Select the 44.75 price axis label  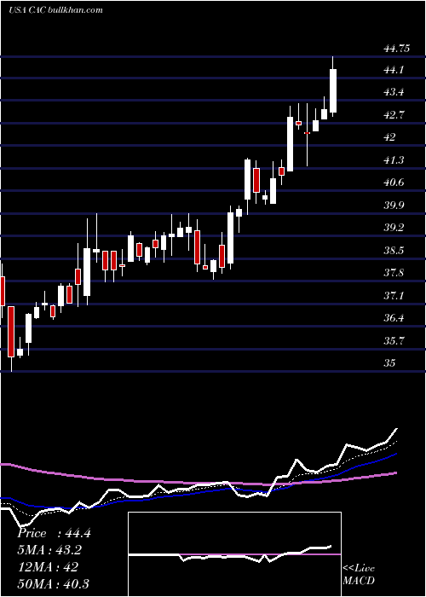tap(396, 49)
